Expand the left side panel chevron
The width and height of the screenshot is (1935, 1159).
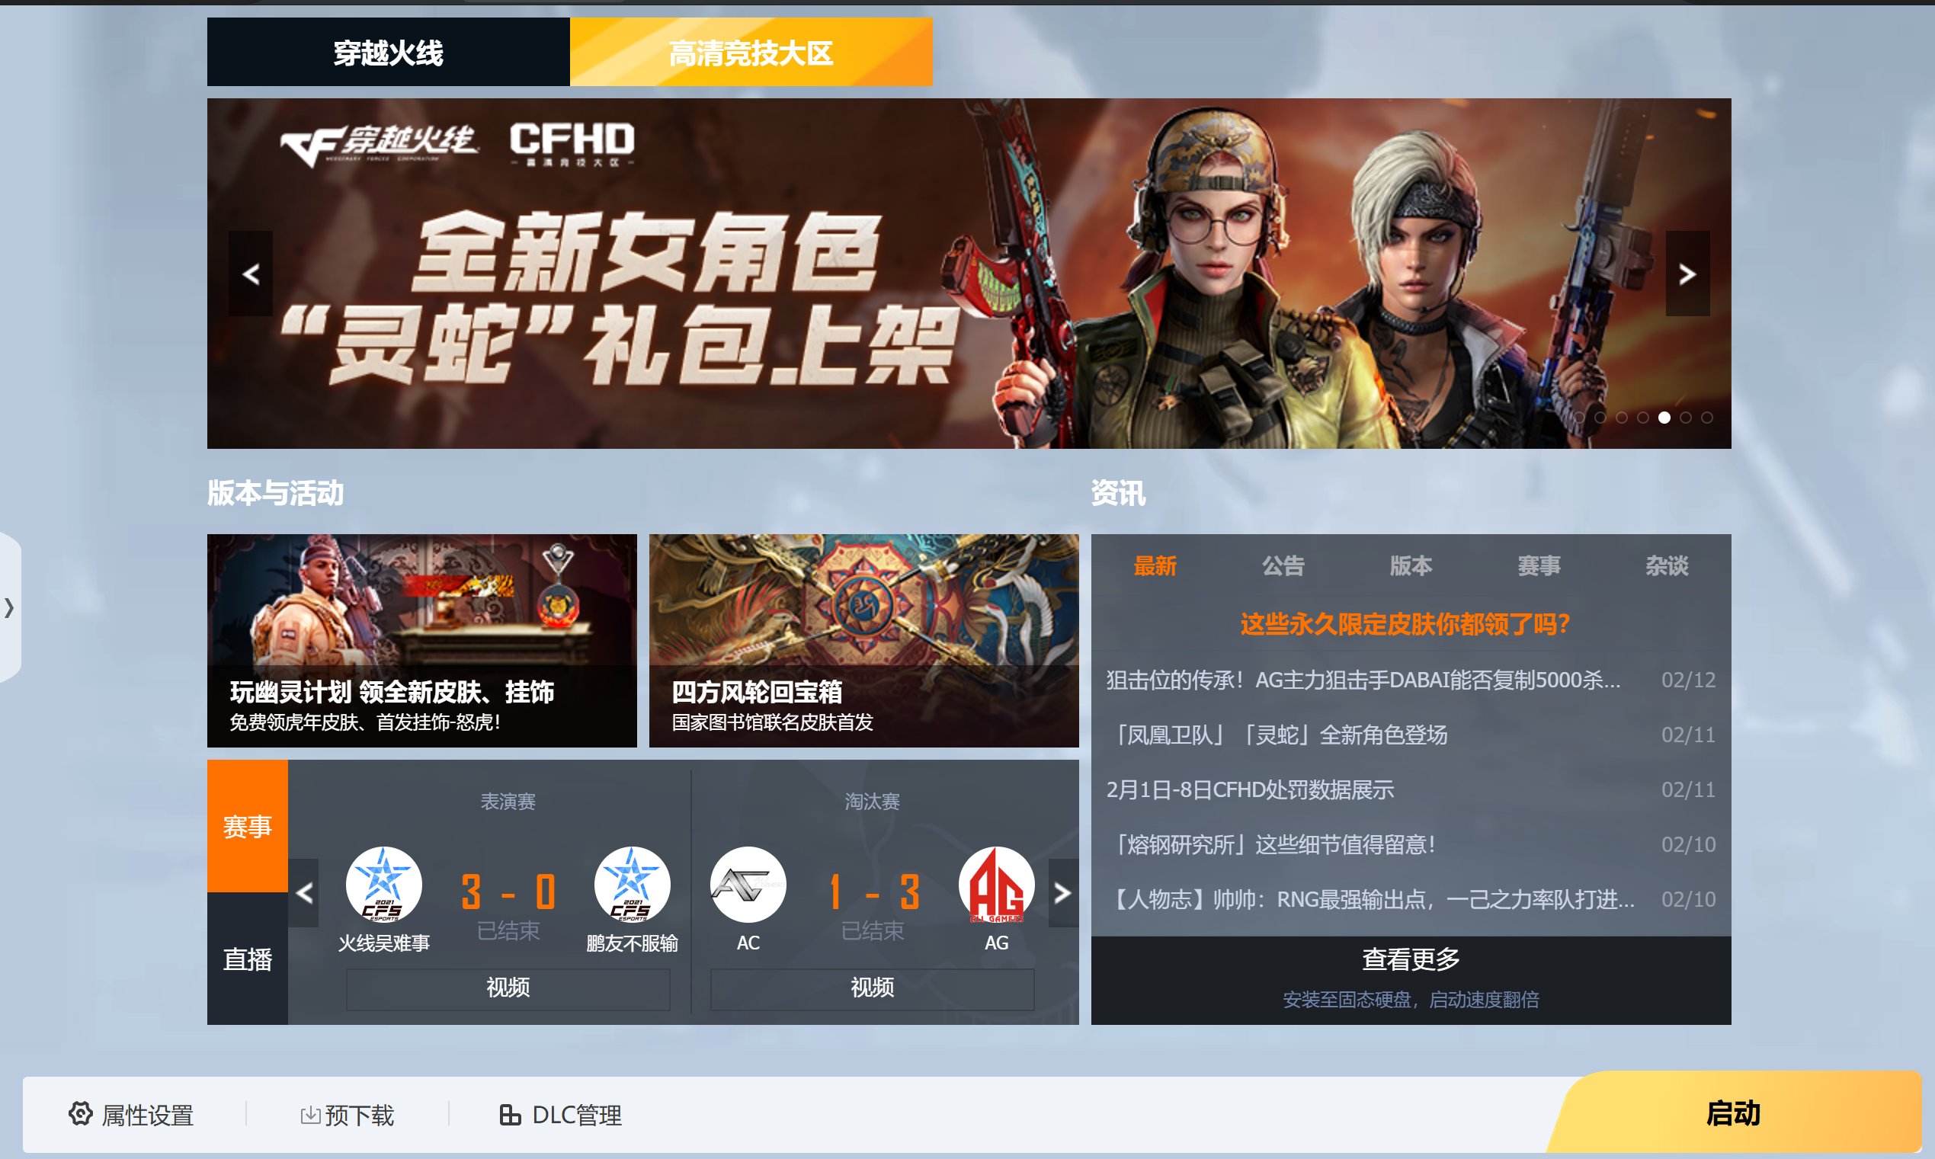click(9, 607)
